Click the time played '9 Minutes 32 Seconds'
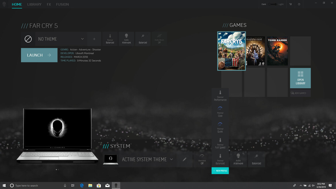336x189 pixels. pyautogui.click(x=89, y=61)
